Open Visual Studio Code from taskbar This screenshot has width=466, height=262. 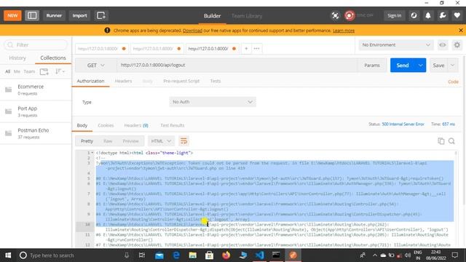point(259,255)
